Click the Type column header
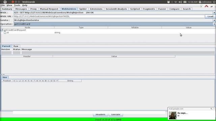The width and height of the screenshot is (216, 121). pyautogui.click(x=81, y=28)
